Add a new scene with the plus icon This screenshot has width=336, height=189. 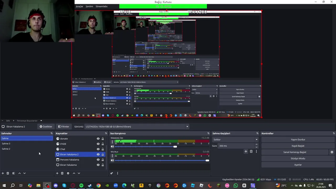pos(3,173)
